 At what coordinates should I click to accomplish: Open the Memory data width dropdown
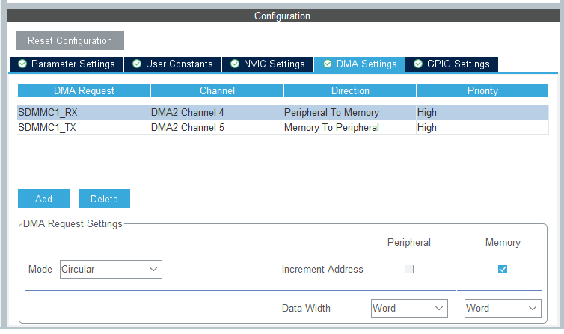(503, 308)
